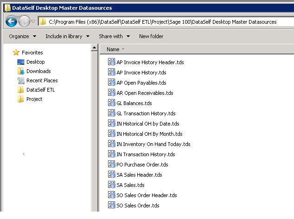The width and height of the screenshot is (294, 219).
Task: Click the Recent Places icon
Action: point(21,80)
